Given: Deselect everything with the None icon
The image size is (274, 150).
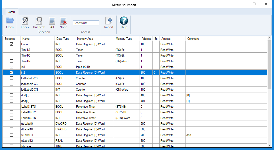Looking at the screenshot, I should pos(63,21).
